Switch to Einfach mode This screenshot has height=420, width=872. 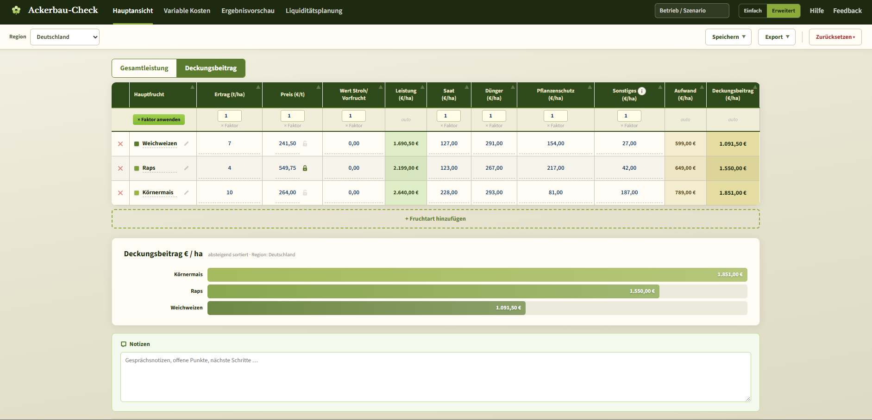coord(753,11)
